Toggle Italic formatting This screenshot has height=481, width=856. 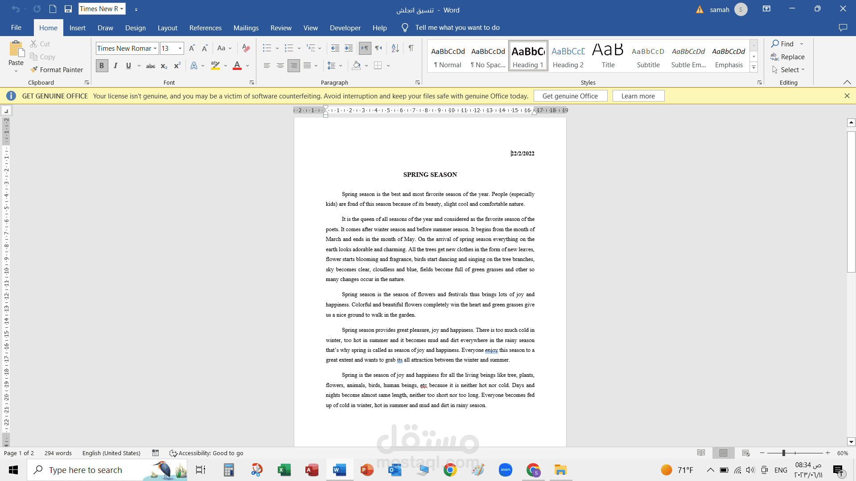(115, 66)
